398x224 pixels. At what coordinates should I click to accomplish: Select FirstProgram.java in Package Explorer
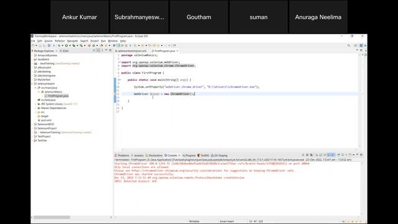[58, 96]
